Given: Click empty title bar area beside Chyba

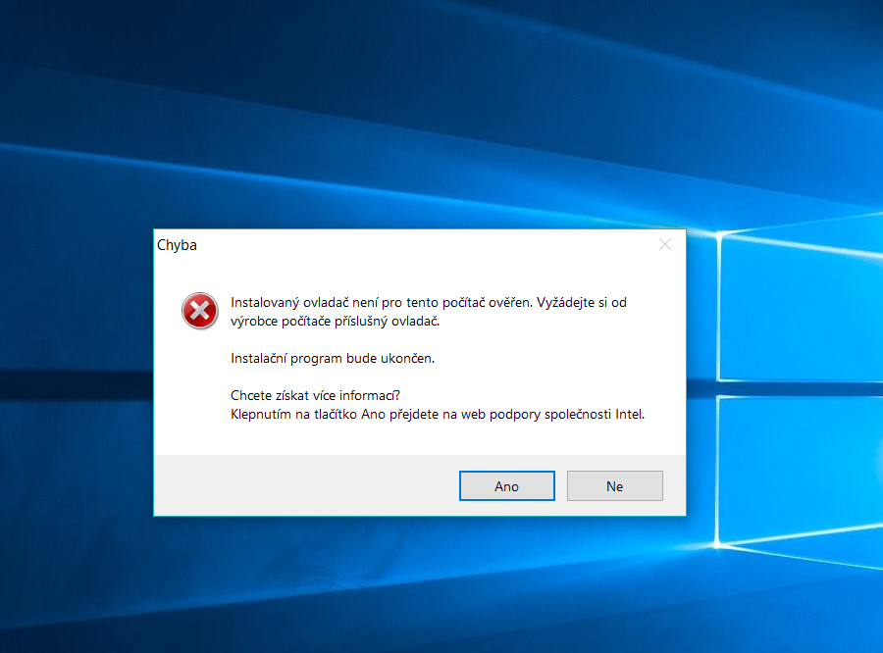Looking at the screenshot, I should (x=412, y=245).
